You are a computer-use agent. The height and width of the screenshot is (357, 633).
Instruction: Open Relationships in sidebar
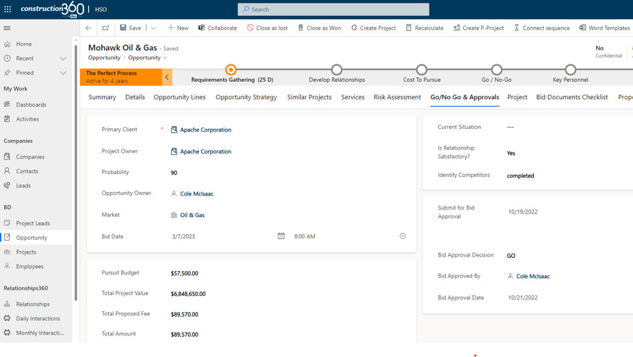33,304
